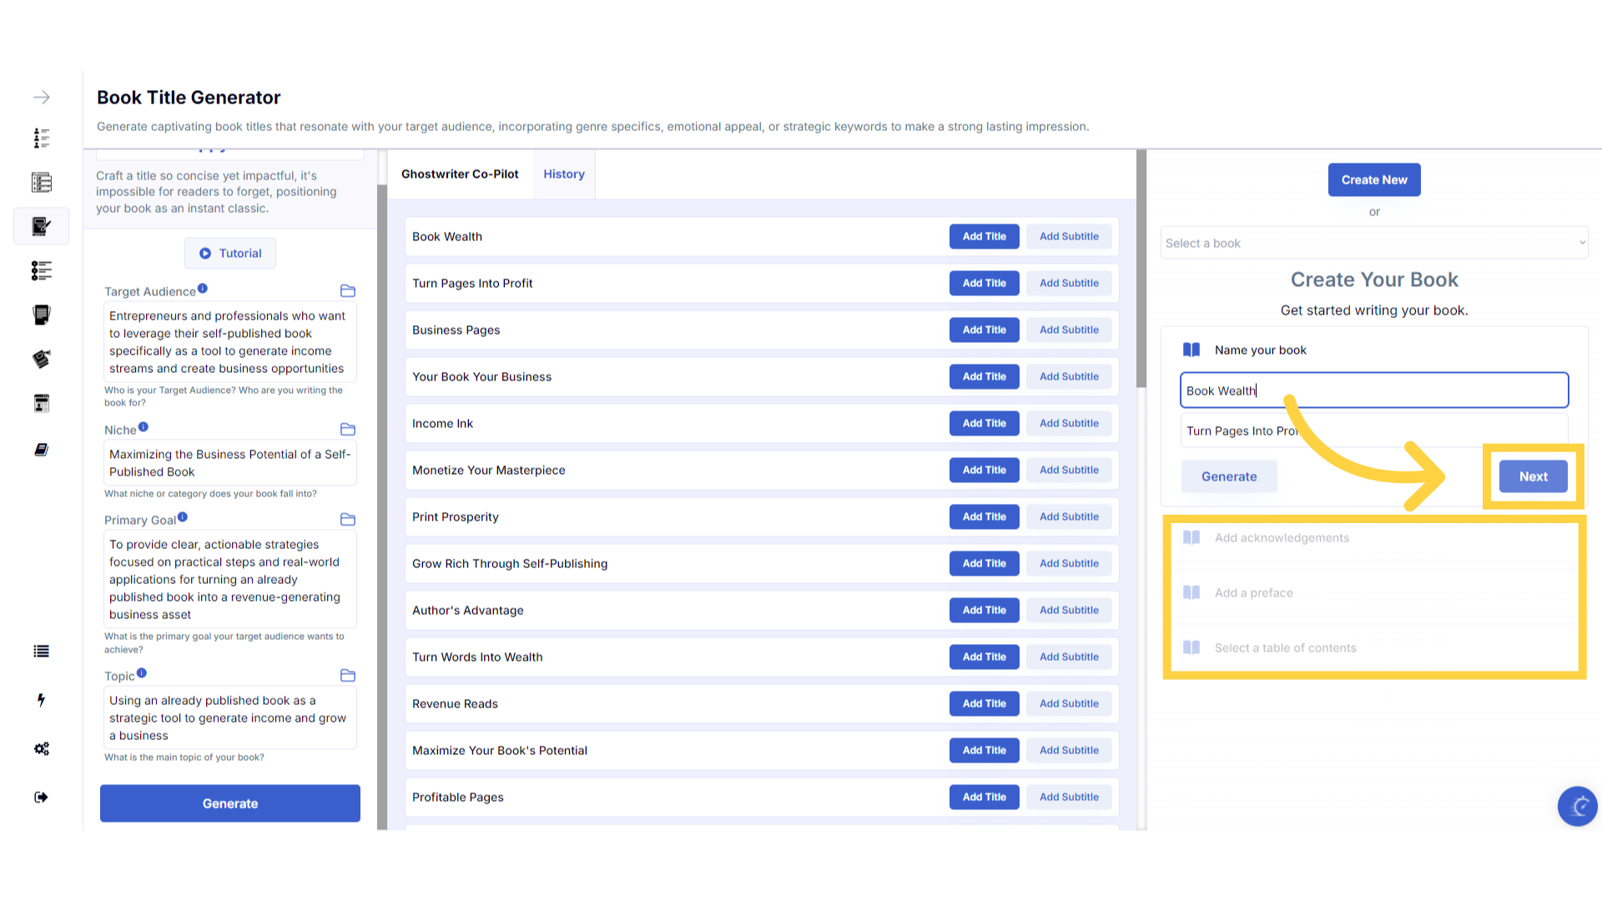Click the Name your book input field
Viewport: 1602px width, 901px height.
(1373, 390)
